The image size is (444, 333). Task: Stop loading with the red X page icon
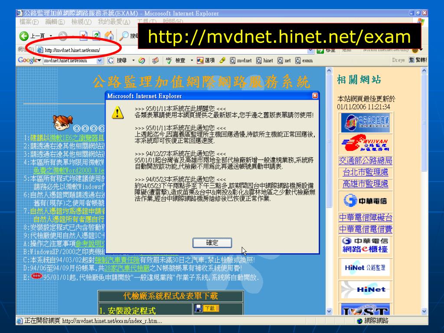(x=83, y=36)
